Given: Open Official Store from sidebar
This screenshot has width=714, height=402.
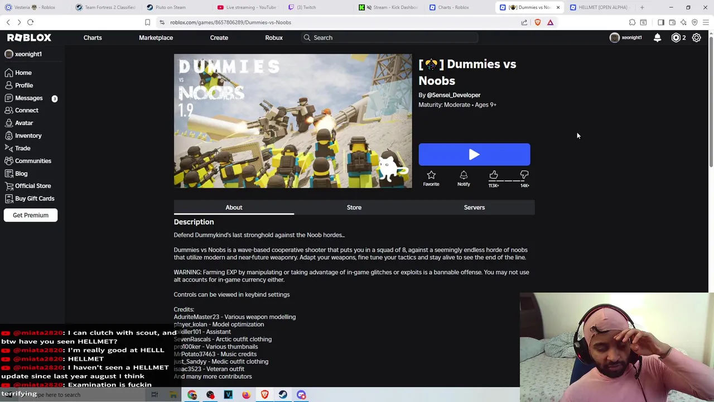Looking at the screenshot, I should [27, 186].
